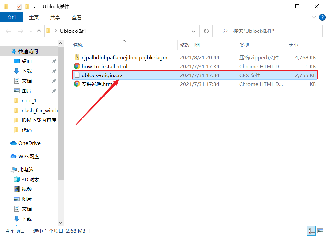Click the Chrome icon of 安装说明.html
The height and width of the screenshot is (236, 327).
[77, 84]
